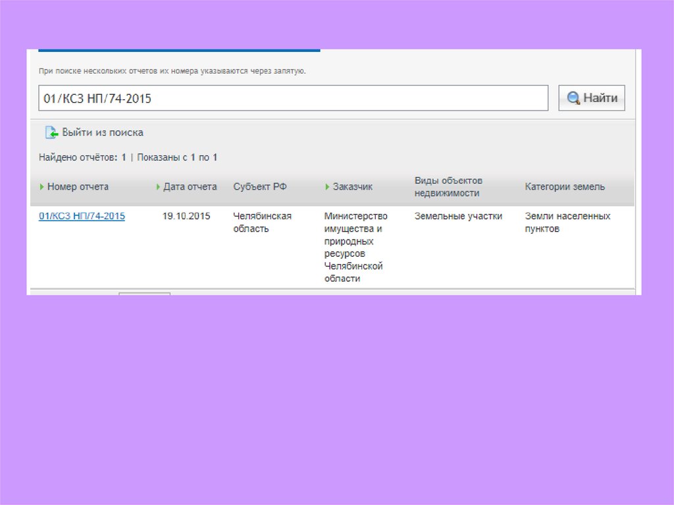Click the Виды объектов недвижимости column header
The height and width of the screenshot is (505, 674).
(448, 187)
